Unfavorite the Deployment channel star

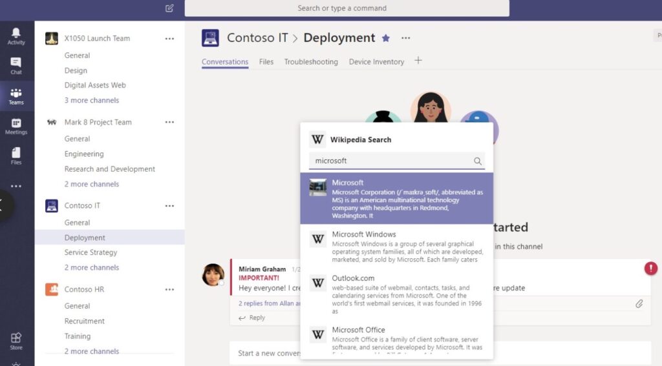point(385,38)
